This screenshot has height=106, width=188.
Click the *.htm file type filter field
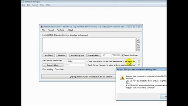116,55
